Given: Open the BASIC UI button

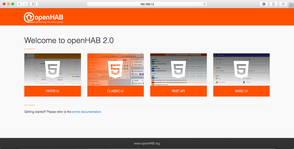Looking at the screenshot, I should click(x=241, y=91).
